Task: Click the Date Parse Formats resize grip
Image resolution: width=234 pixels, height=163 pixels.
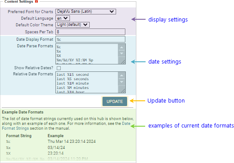Action: tap(123, 62)
